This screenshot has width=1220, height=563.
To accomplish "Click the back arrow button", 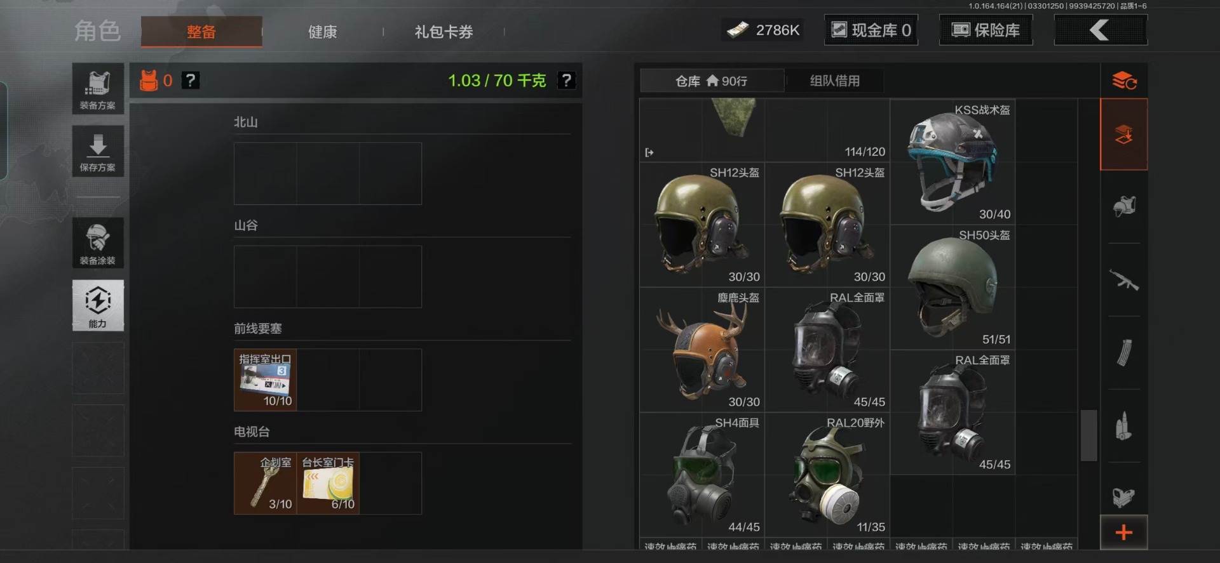I will tap(1101, 30).
